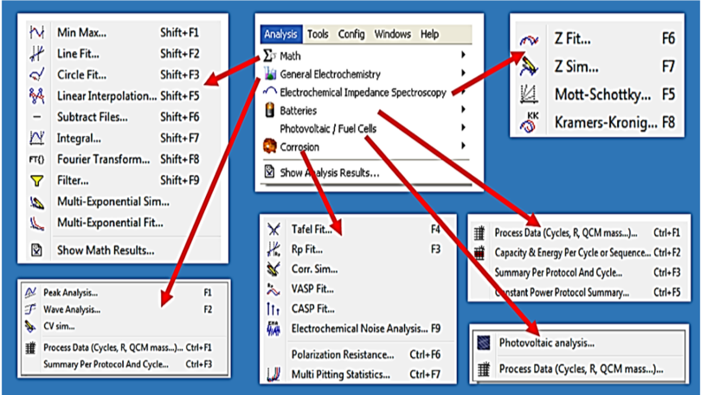Viewport: 701px width, 395px height.
Task: Click the CASP Fit icon
Action: pos(273,308)
